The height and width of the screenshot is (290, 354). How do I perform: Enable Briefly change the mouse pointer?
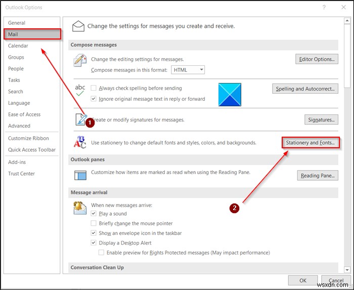94,223
